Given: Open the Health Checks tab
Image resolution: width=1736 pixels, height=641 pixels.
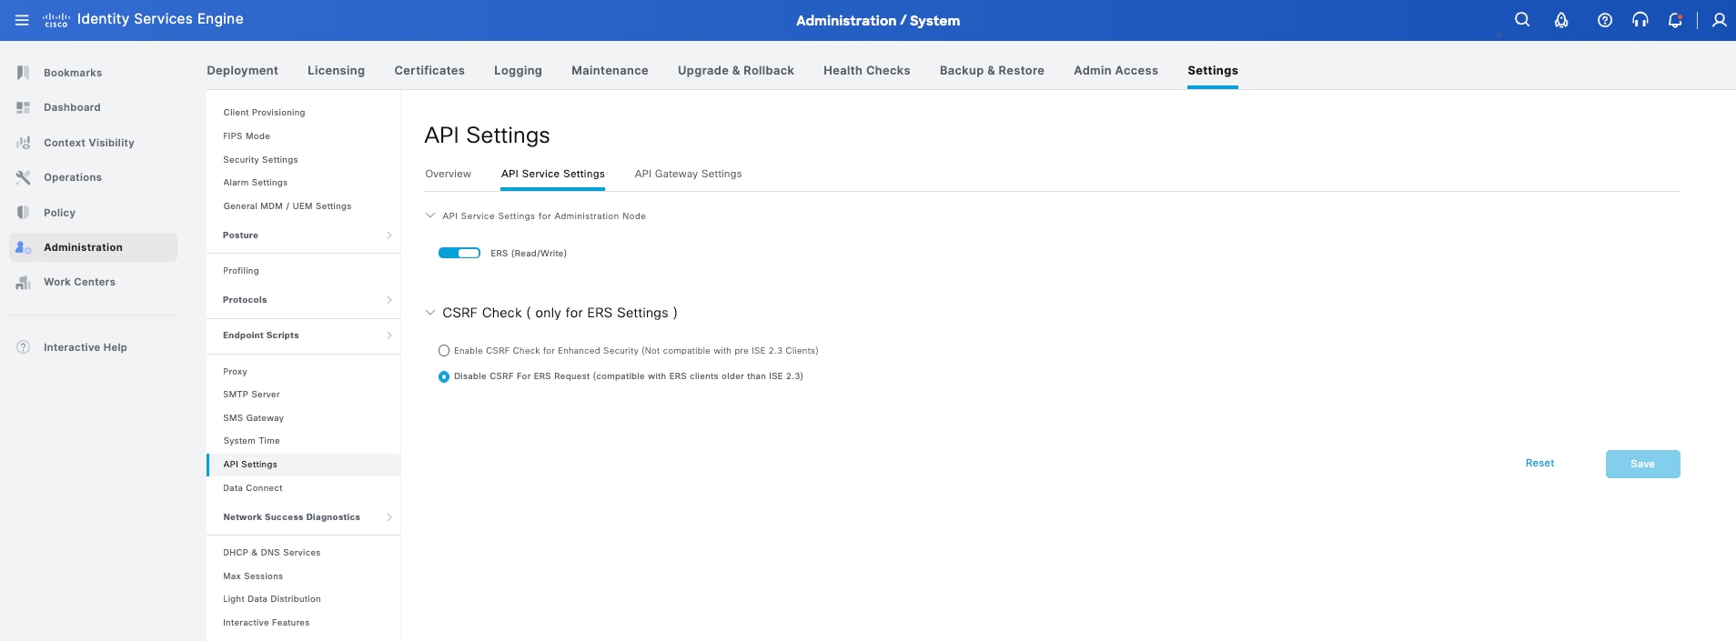Looking at the screenshot, I should pyautogui.click(x=867, y=70).
